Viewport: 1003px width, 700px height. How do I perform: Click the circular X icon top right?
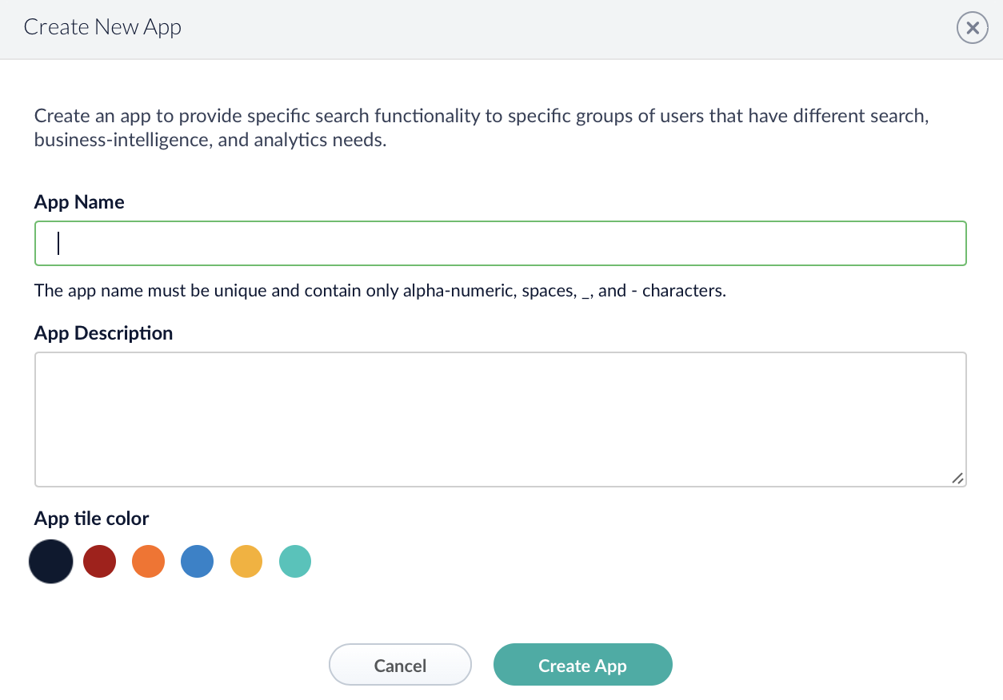click(x=972, y=28)
